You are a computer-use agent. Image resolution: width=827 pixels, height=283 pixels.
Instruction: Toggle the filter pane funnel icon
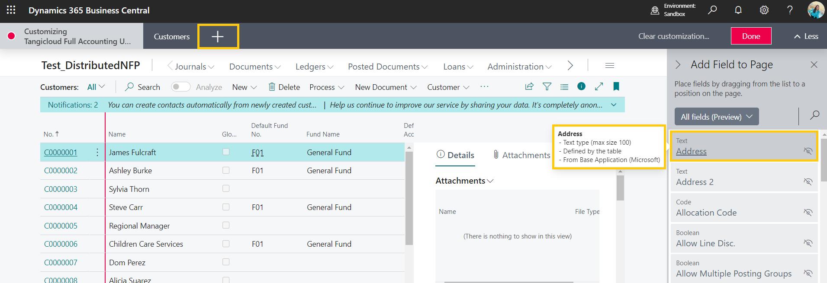(547, 86)
